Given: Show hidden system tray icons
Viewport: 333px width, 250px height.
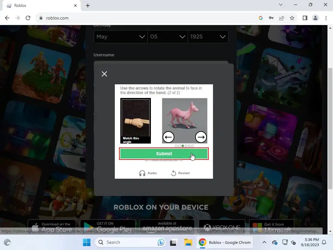Looking at the screenshot, I should click(x=264, y=242).
